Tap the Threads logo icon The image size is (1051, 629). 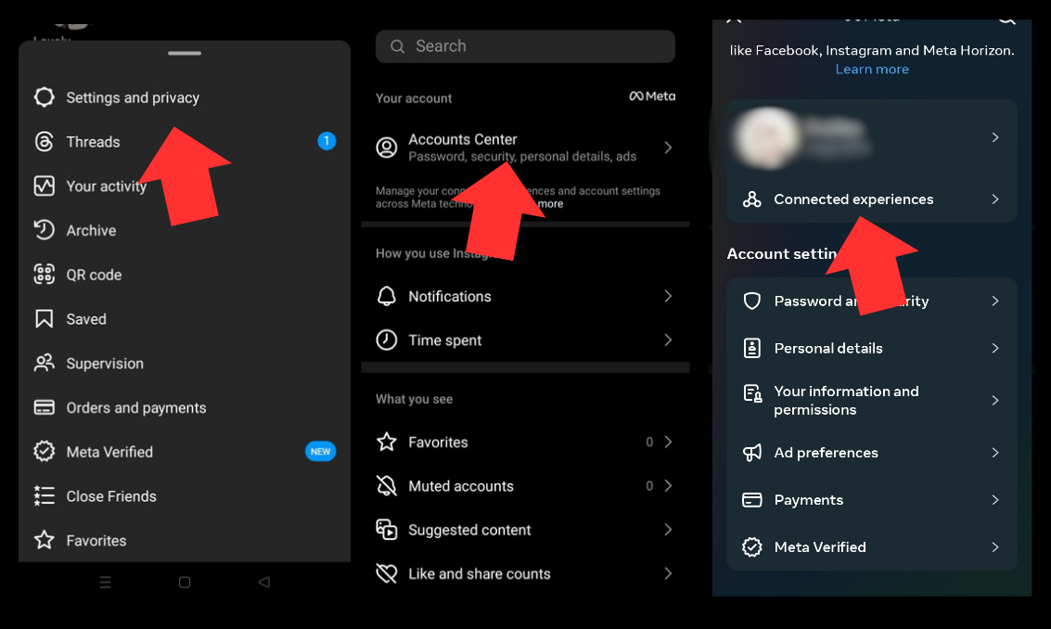click(45, 142)
